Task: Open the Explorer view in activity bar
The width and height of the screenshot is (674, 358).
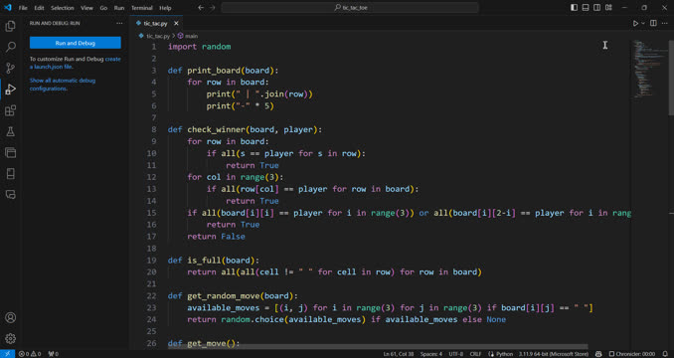Action: click(x=10, y=26)
